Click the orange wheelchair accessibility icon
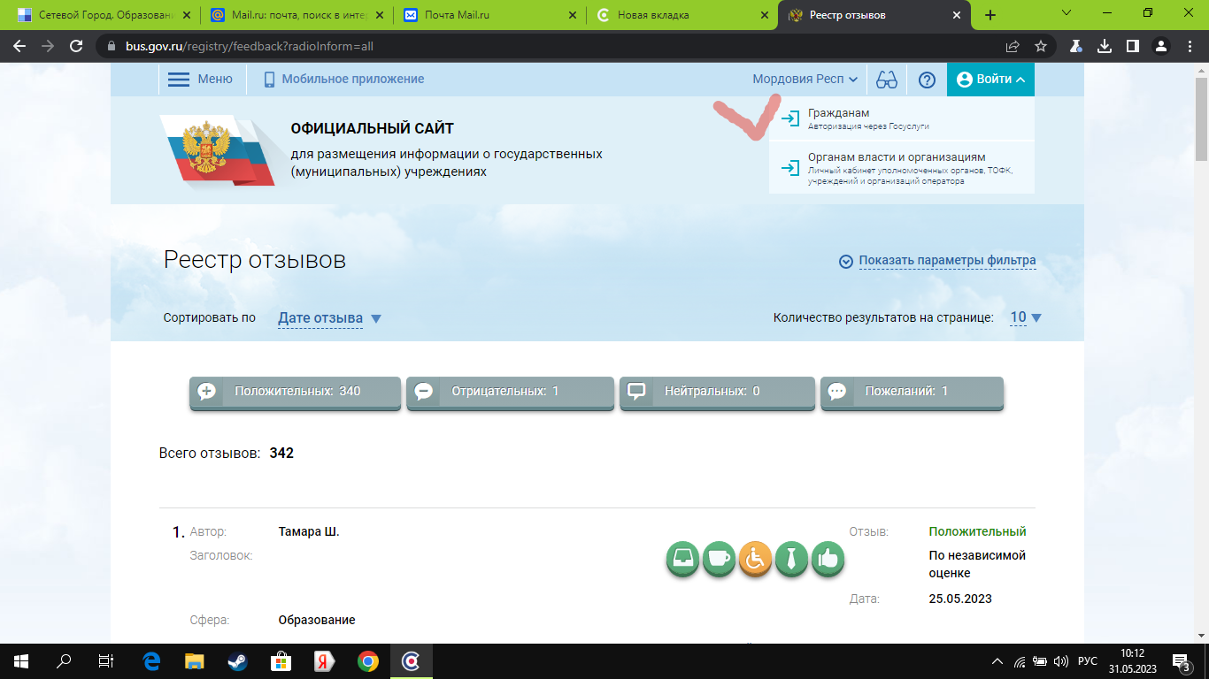Viewport: 1209px width, 679px height. click(x=755, y=559)
